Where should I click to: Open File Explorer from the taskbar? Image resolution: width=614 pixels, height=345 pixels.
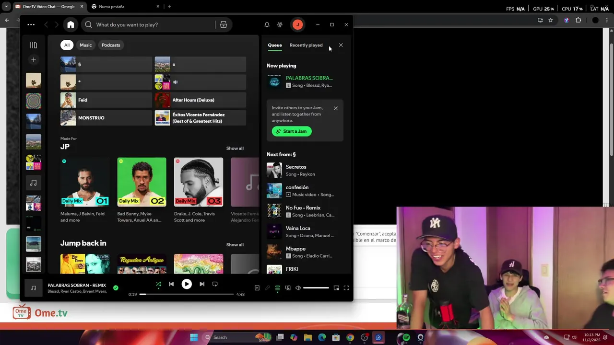[308, 337]
